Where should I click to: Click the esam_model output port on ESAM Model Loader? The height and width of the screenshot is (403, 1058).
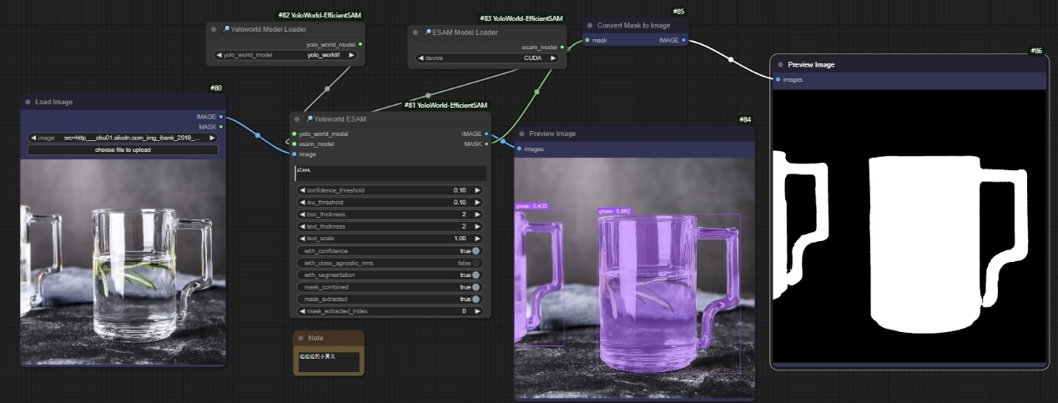click(x=562, y=48)
